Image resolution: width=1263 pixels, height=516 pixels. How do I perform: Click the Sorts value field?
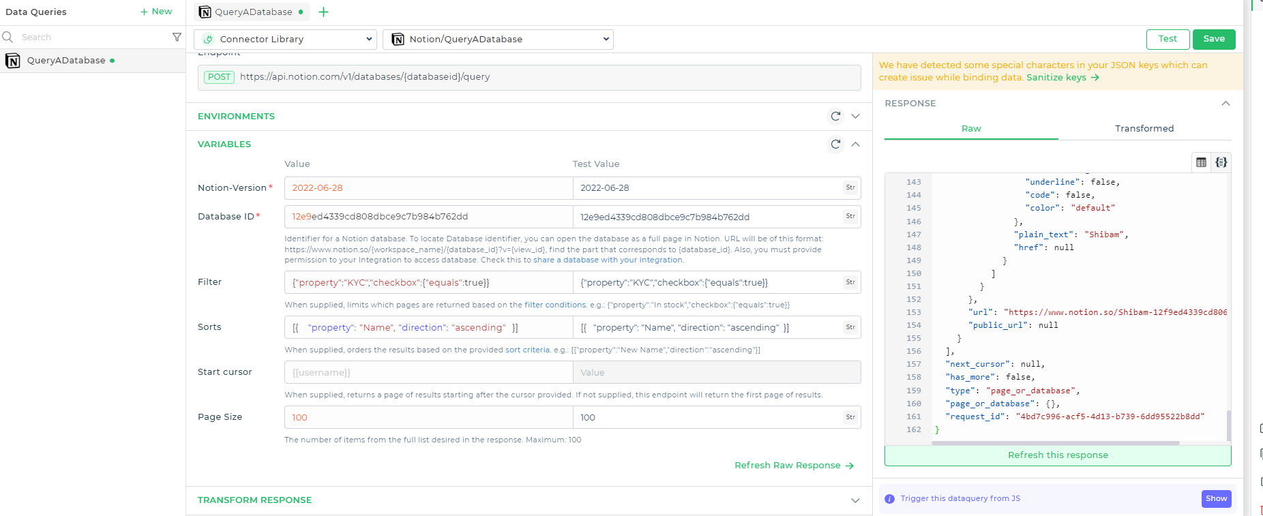point(428,327)
